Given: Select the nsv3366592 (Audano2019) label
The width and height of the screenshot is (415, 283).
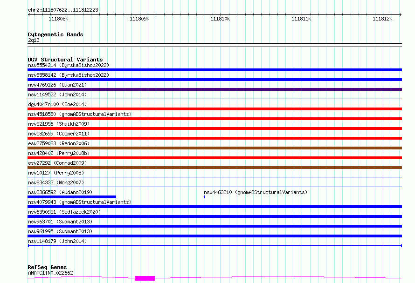Looking at the screenshot, I should coord(60,192).
